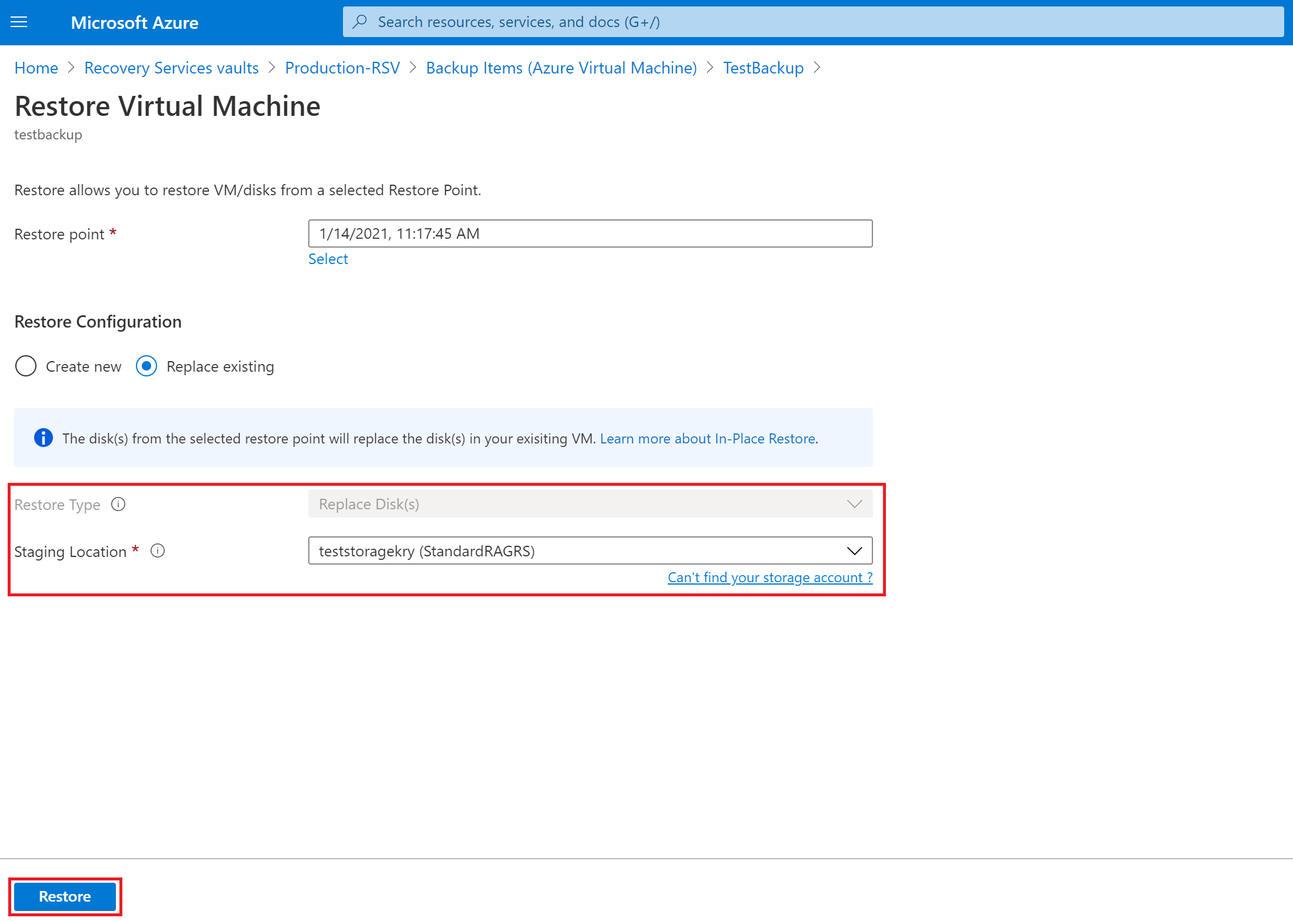Navigate to Backup Items (Azure Virtual Machine)
The width and height of the screenshot is (1293, 921).
click(x=561, y=68)
